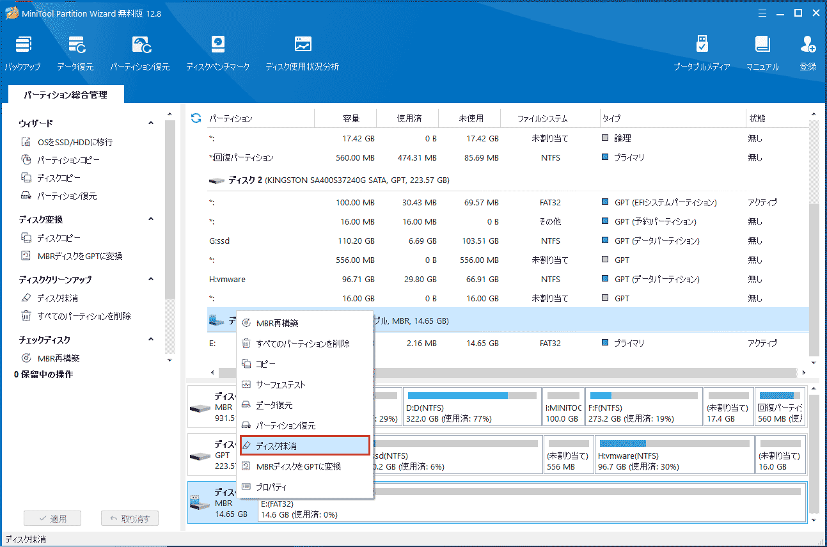This screenshot has height=547, width=827.
Task: Click the 取り消す (Undo) button
Action: pyautogui.click(x=130, y=519)
